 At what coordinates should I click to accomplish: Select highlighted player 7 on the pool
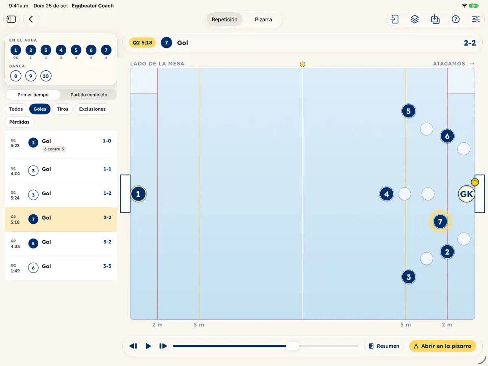pos(440,222)
